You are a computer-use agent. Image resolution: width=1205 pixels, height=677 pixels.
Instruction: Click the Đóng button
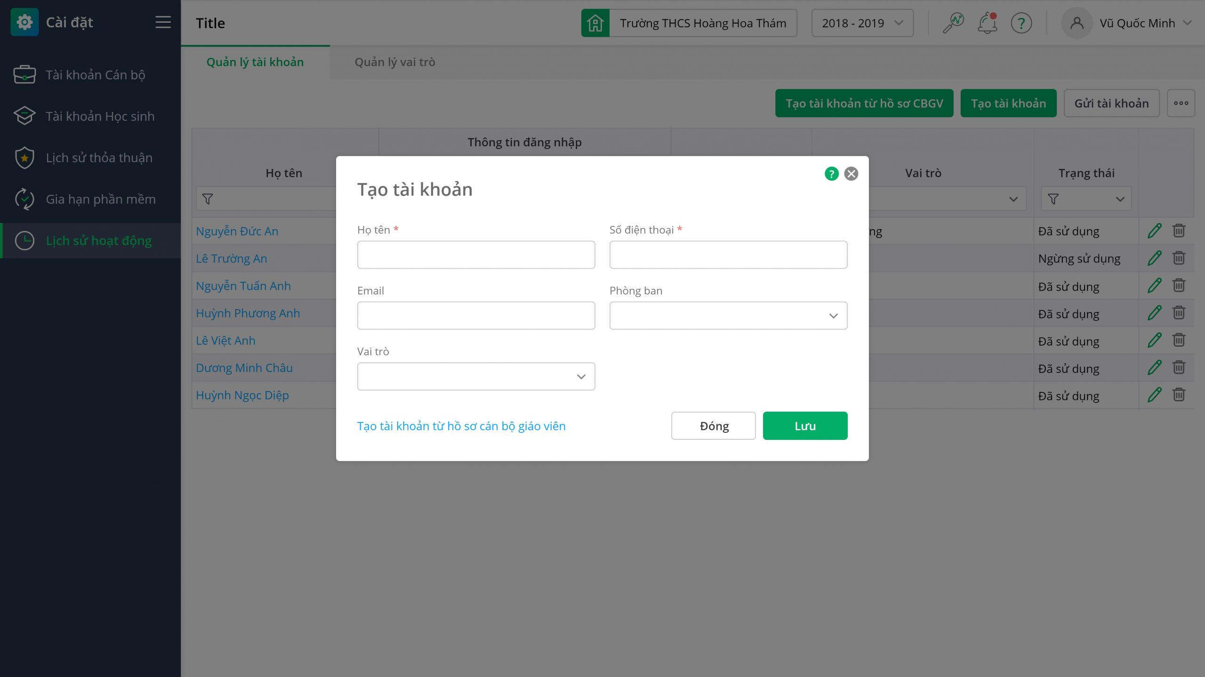(713, 426)
